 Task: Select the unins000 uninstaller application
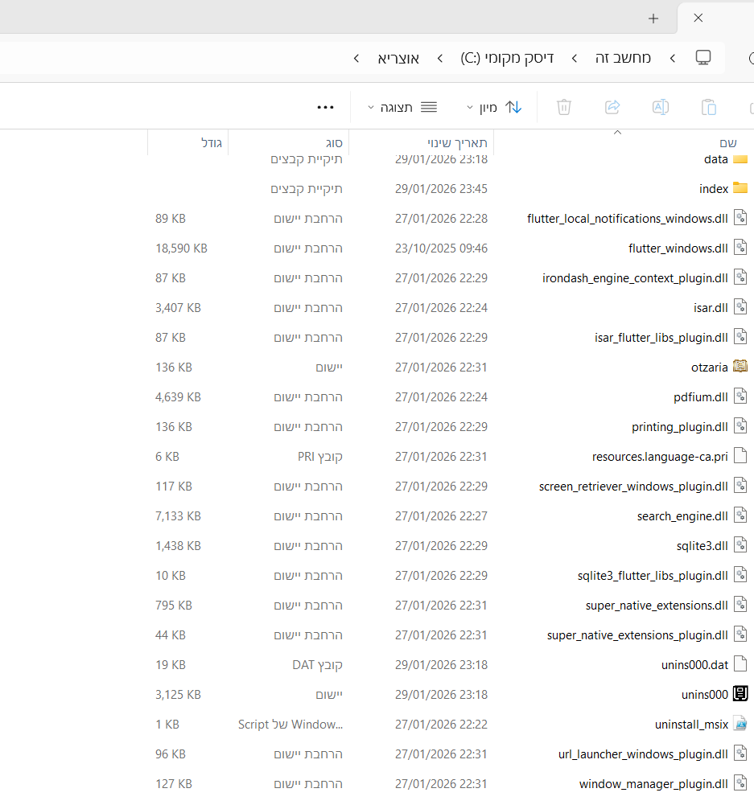click(704, 695)
